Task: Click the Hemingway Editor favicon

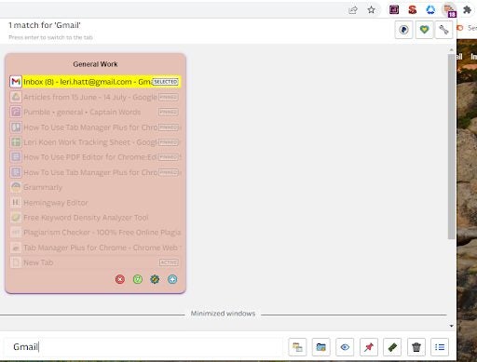Action: coord(16,203)
